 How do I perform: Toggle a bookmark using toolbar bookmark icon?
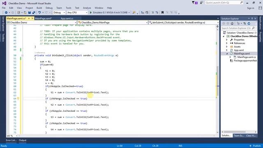[x=162, y=13]
